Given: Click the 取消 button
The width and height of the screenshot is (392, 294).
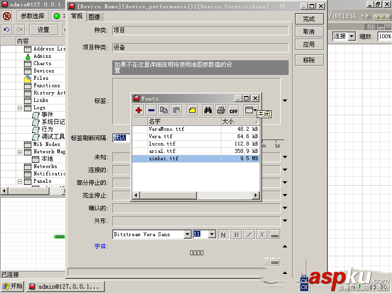Looking at the screenshot, I should 309,32.
